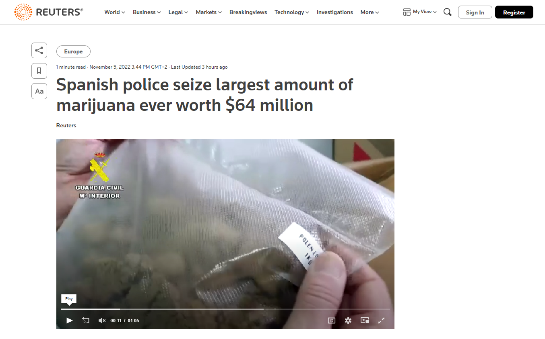Open the text size Aa option

[x=39, y=91]
